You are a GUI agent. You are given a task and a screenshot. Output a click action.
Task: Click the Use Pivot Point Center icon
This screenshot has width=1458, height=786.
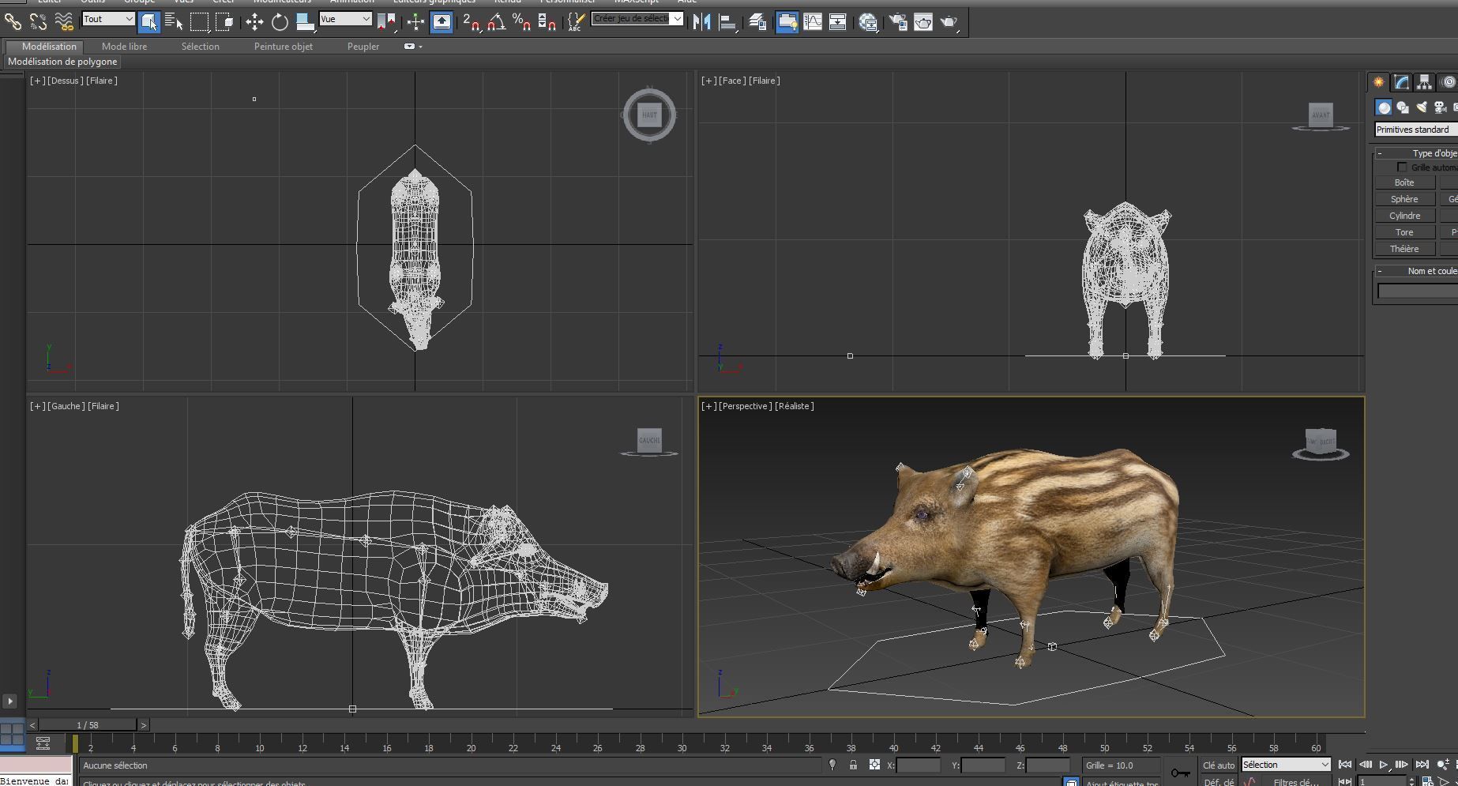tap(386, 22)
